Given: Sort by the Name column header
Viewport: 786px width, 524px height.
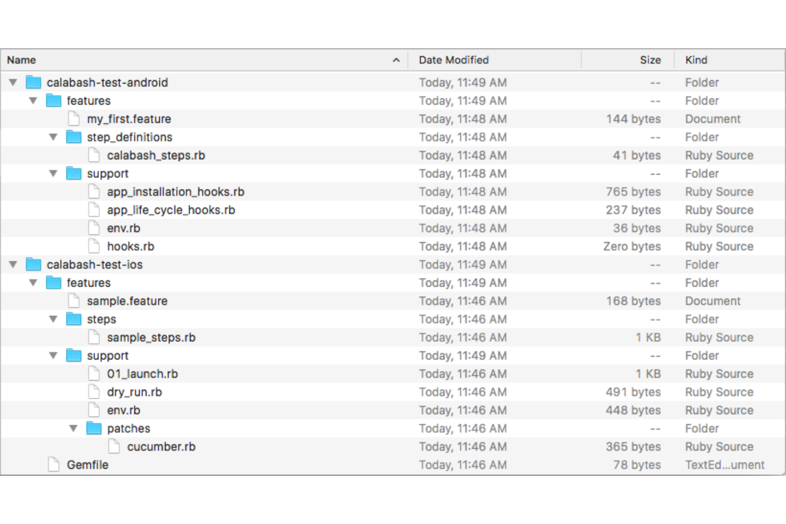Looking at the screenshot, I should pos(204,60).
